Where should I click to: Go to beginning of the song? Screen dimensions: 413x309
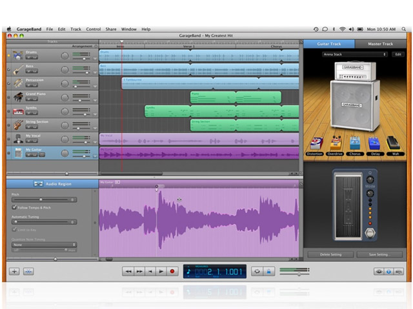click(150, 271)
